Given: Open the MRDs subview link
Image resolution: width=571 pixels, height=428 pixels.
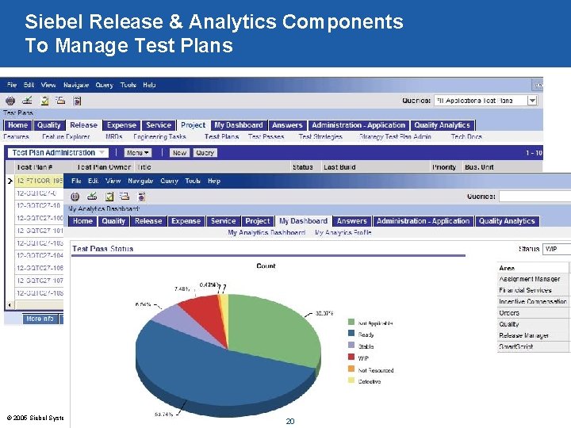Looking at the screenshot, I should pyautogui.click(x=114, y=136).
